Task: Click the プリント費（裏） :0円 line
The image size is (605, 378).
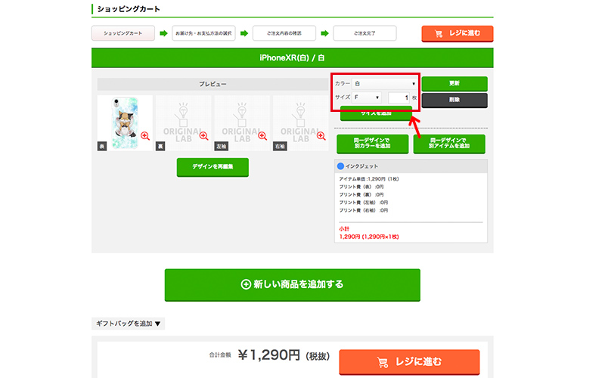Action: 361,195
